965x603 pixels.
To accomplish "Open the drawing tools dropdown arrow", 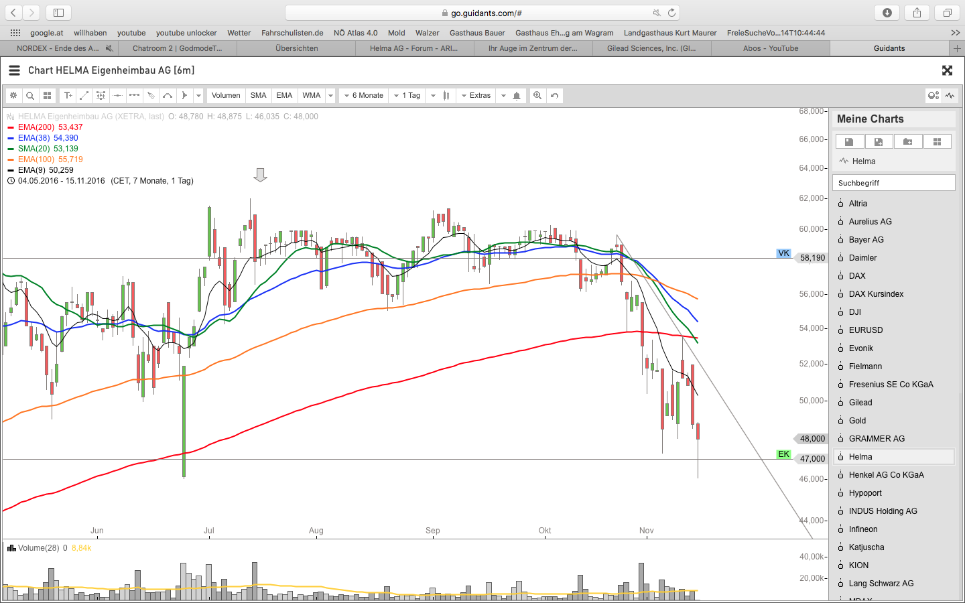I will [198, 96].
